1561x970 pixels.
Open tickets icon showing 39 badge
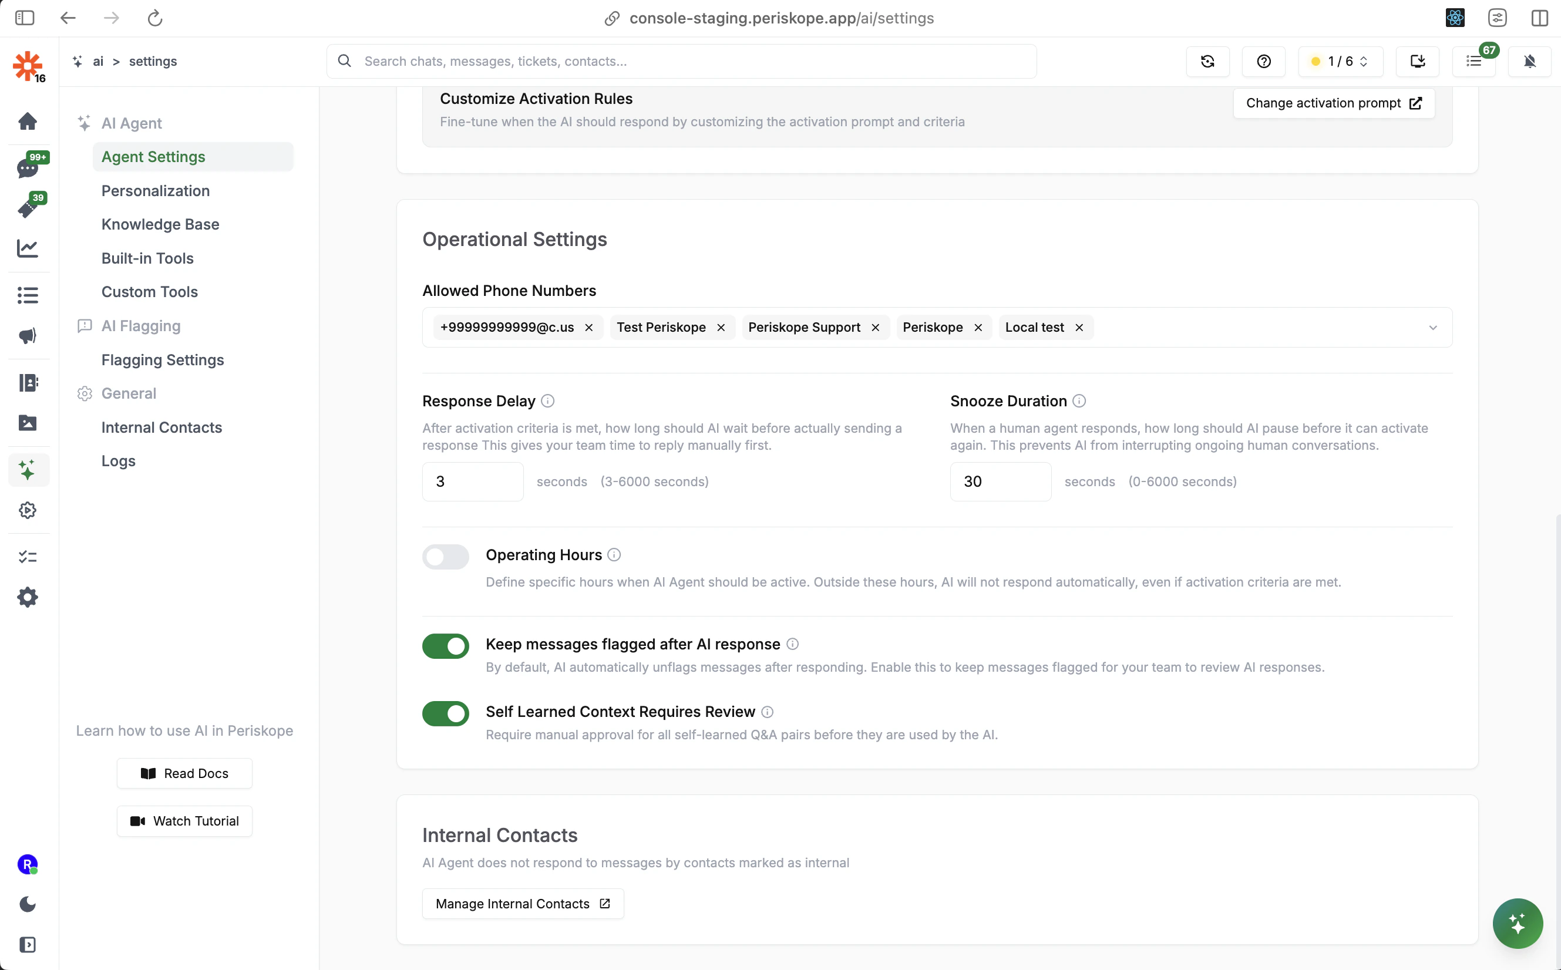pyautogui.click(x=28, y=208)
